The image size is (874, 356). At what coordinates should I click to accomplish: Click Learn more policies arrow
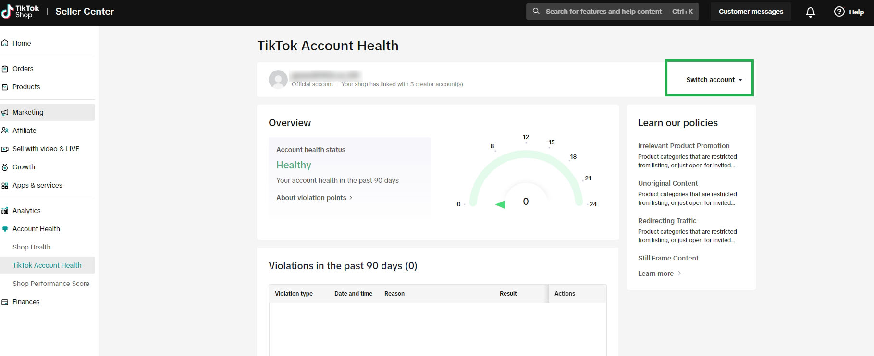(679, 273)
